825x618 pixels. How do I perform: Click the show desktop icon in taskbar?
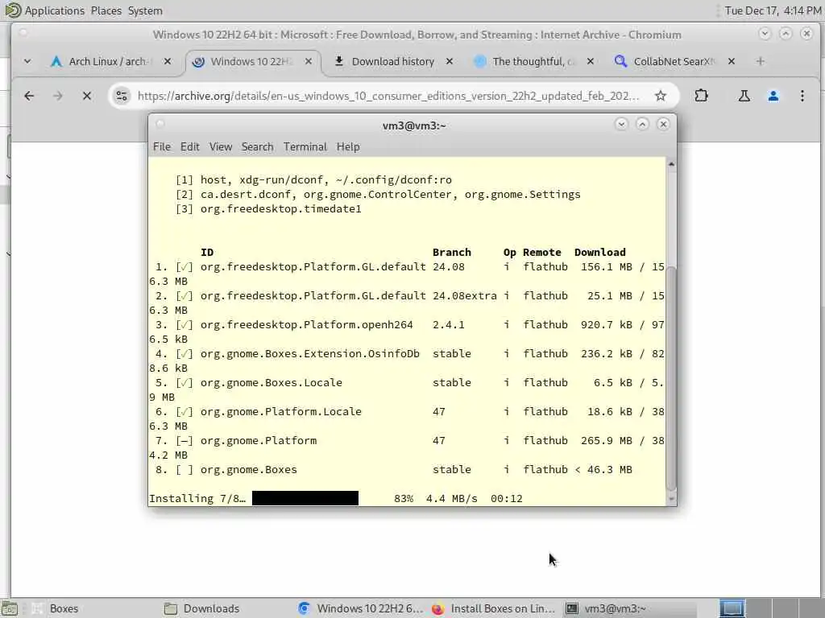tap(10, 608)
